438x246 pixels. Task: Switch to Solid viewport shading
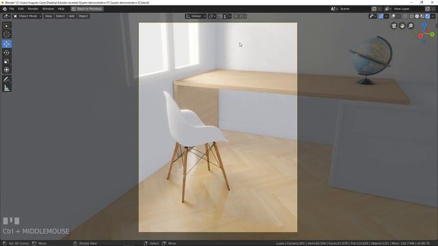point(417,16)
